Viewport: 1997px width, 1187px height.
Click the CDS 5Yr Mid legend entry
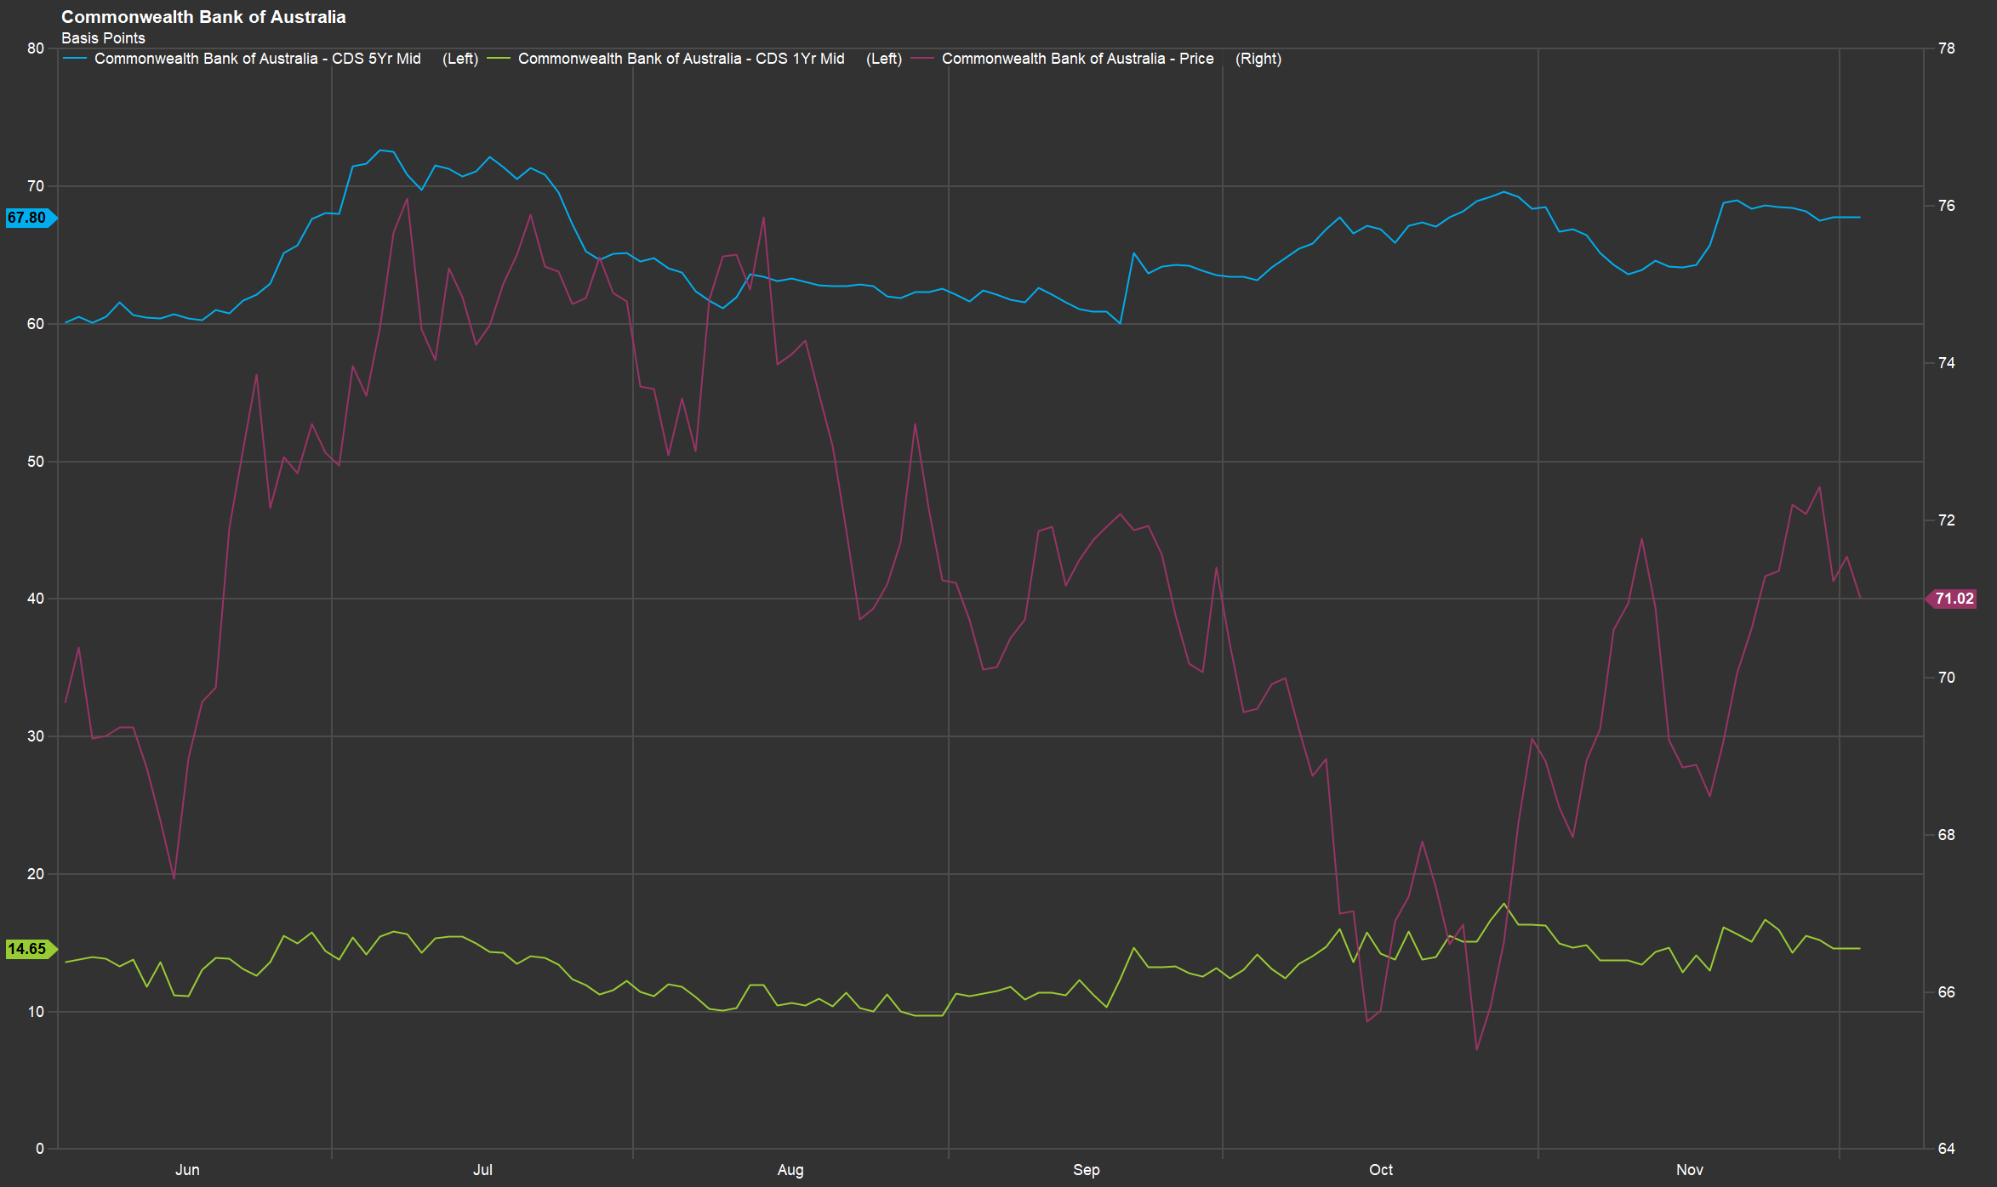pos(257,59)
